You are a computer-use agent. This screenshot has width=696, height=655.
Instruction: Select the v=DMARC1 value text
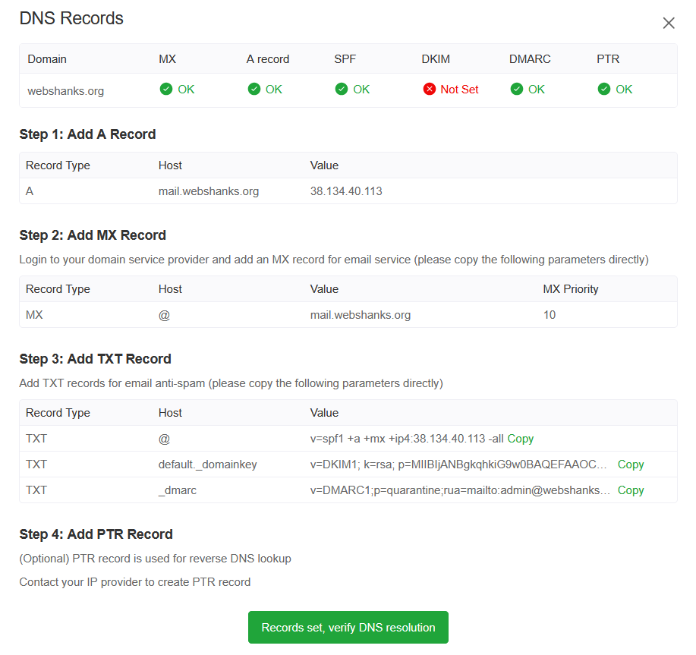[460, 490]
